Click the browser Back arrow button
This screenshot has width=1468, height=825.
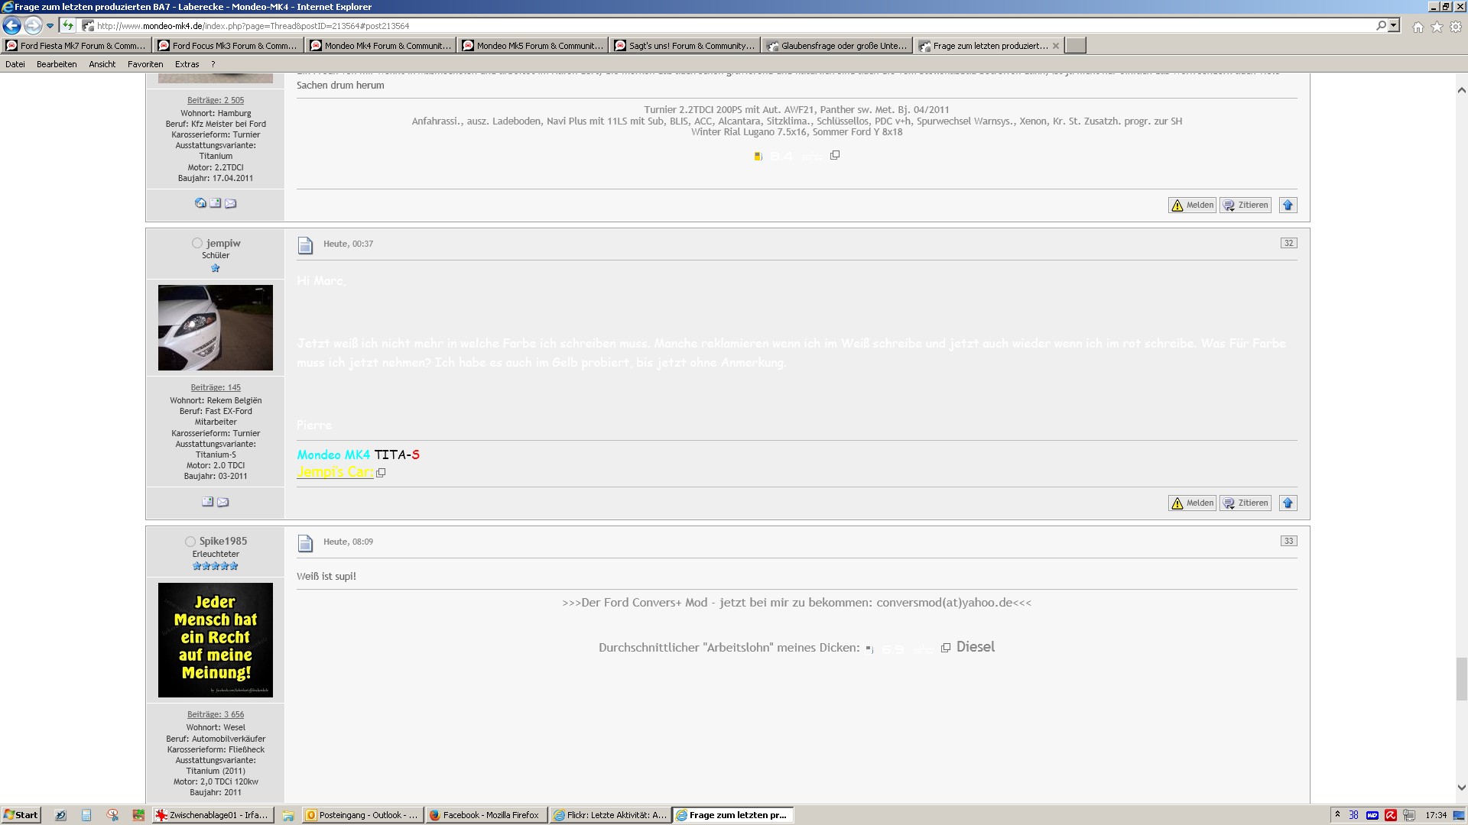click(12, 26)
